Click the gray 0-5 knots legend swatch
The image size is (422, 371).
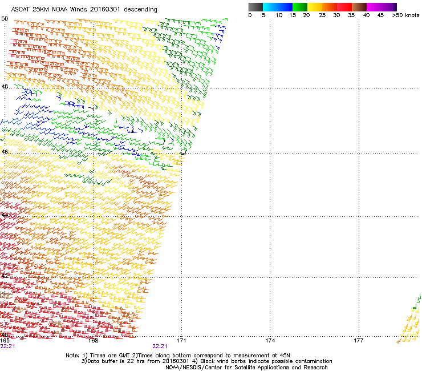[255, 7]
